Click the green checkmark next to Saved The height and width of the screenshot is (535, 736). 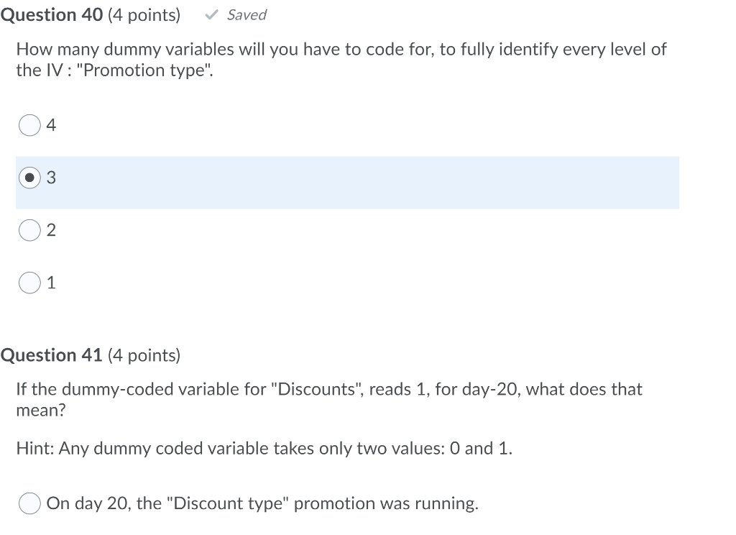210,14
